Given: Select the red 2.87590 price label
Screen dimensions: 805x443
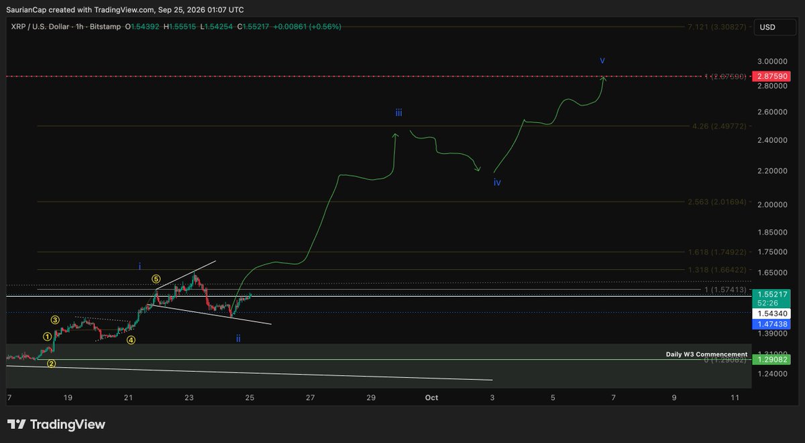Looking at the screenshot, I should pos(771,77).
